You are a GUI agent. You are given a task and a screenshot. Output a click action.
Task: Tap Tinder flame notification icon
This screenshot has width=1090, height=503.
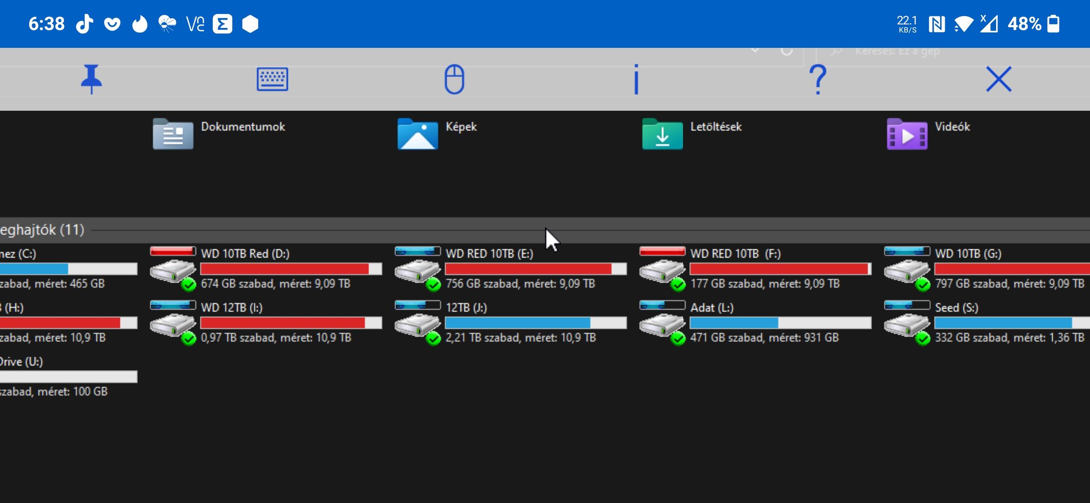click(x=140, y=23)
